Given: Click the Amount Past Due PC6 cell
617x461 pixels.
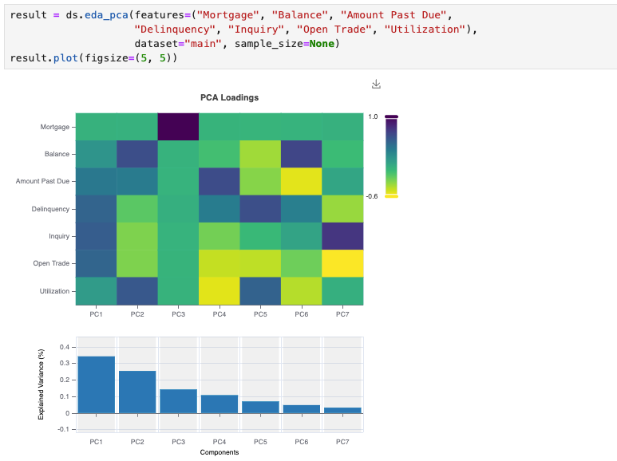Looking at the screenshot, I should pos(302,181).
